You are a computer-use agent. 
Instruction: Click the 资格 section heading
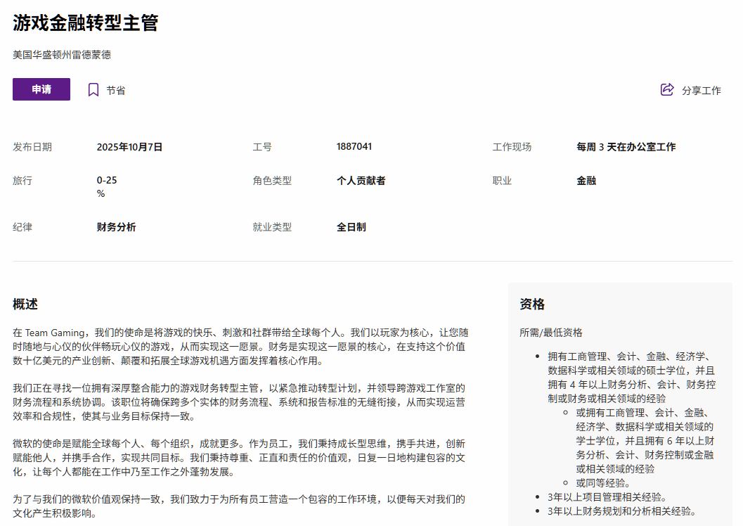[532, 304]
